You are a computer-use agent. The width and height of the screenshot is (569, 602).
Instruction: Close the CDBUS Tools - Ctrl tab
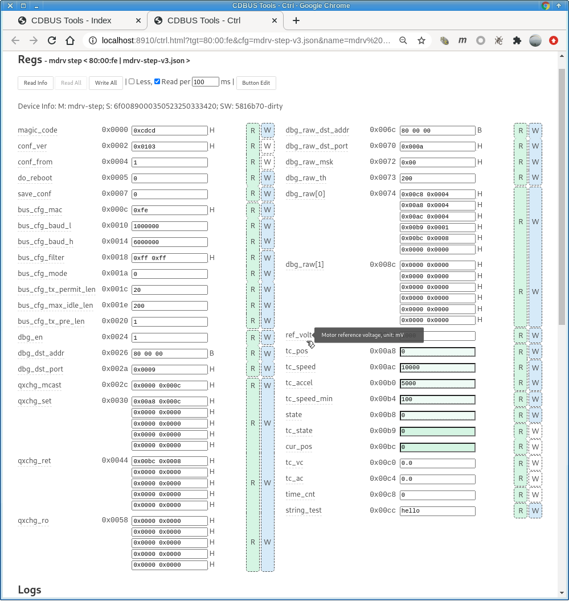pyautogui.click(x=275, y=20)
